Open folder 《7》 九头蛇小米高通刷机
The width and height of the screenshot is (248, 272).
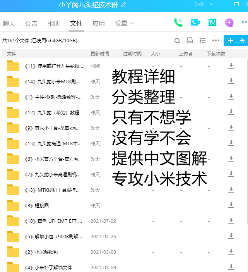53,175
